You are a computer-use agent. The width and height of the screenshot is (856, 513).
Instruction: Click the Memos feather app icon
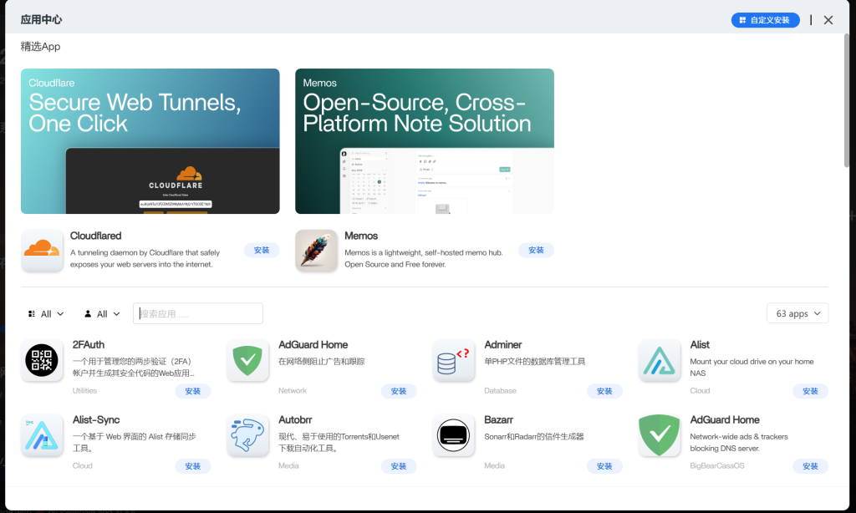click(316, 250)
